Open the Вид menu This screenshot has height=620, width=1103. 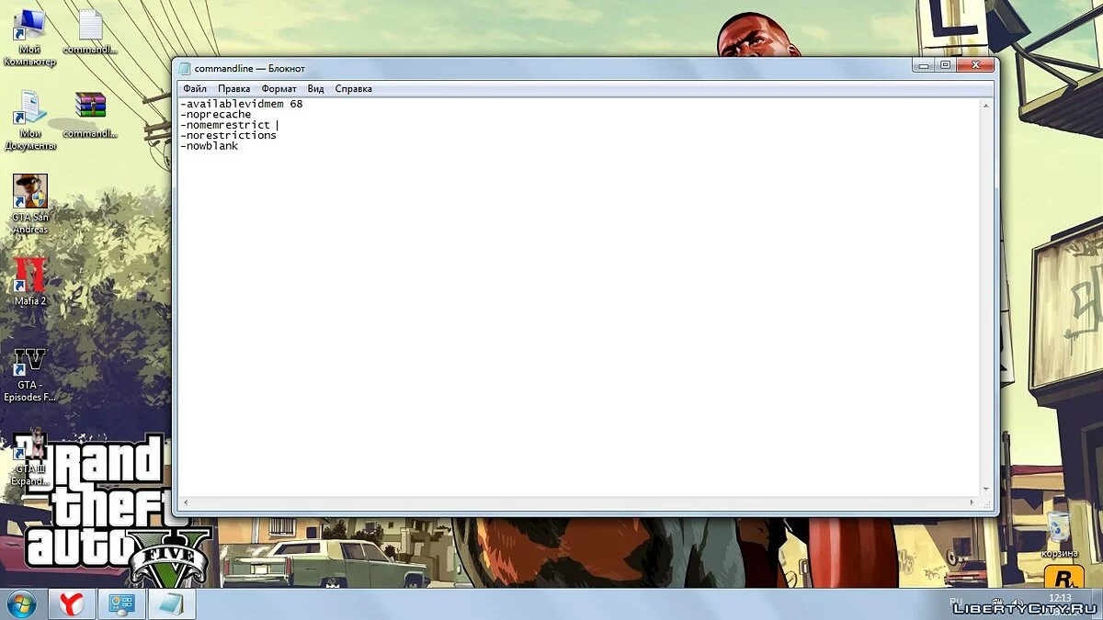315,89
